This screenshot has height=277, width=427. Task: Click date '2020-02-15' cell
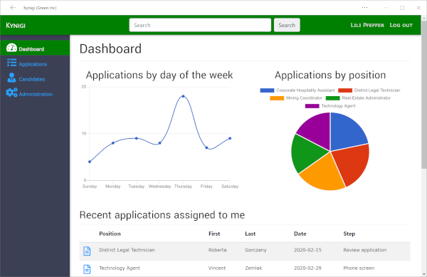coord(307,250)
